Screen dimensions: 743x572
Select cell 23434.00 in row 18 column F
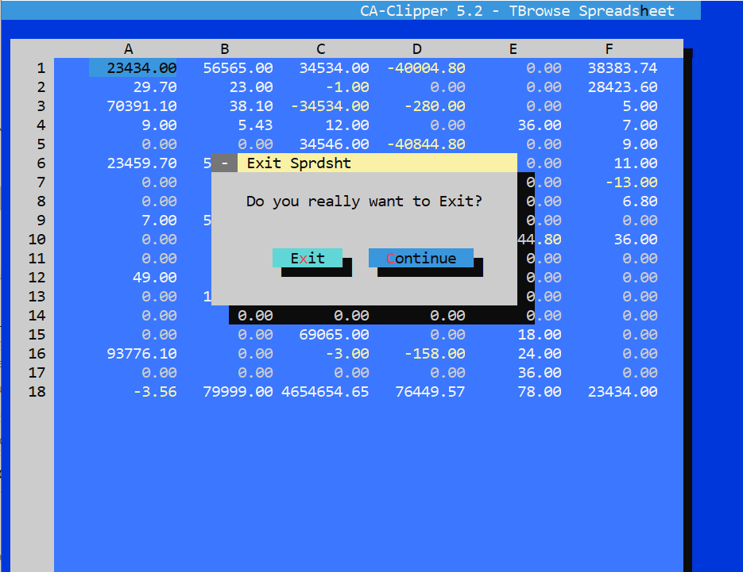pyautogui.click(x=623, y=391)
